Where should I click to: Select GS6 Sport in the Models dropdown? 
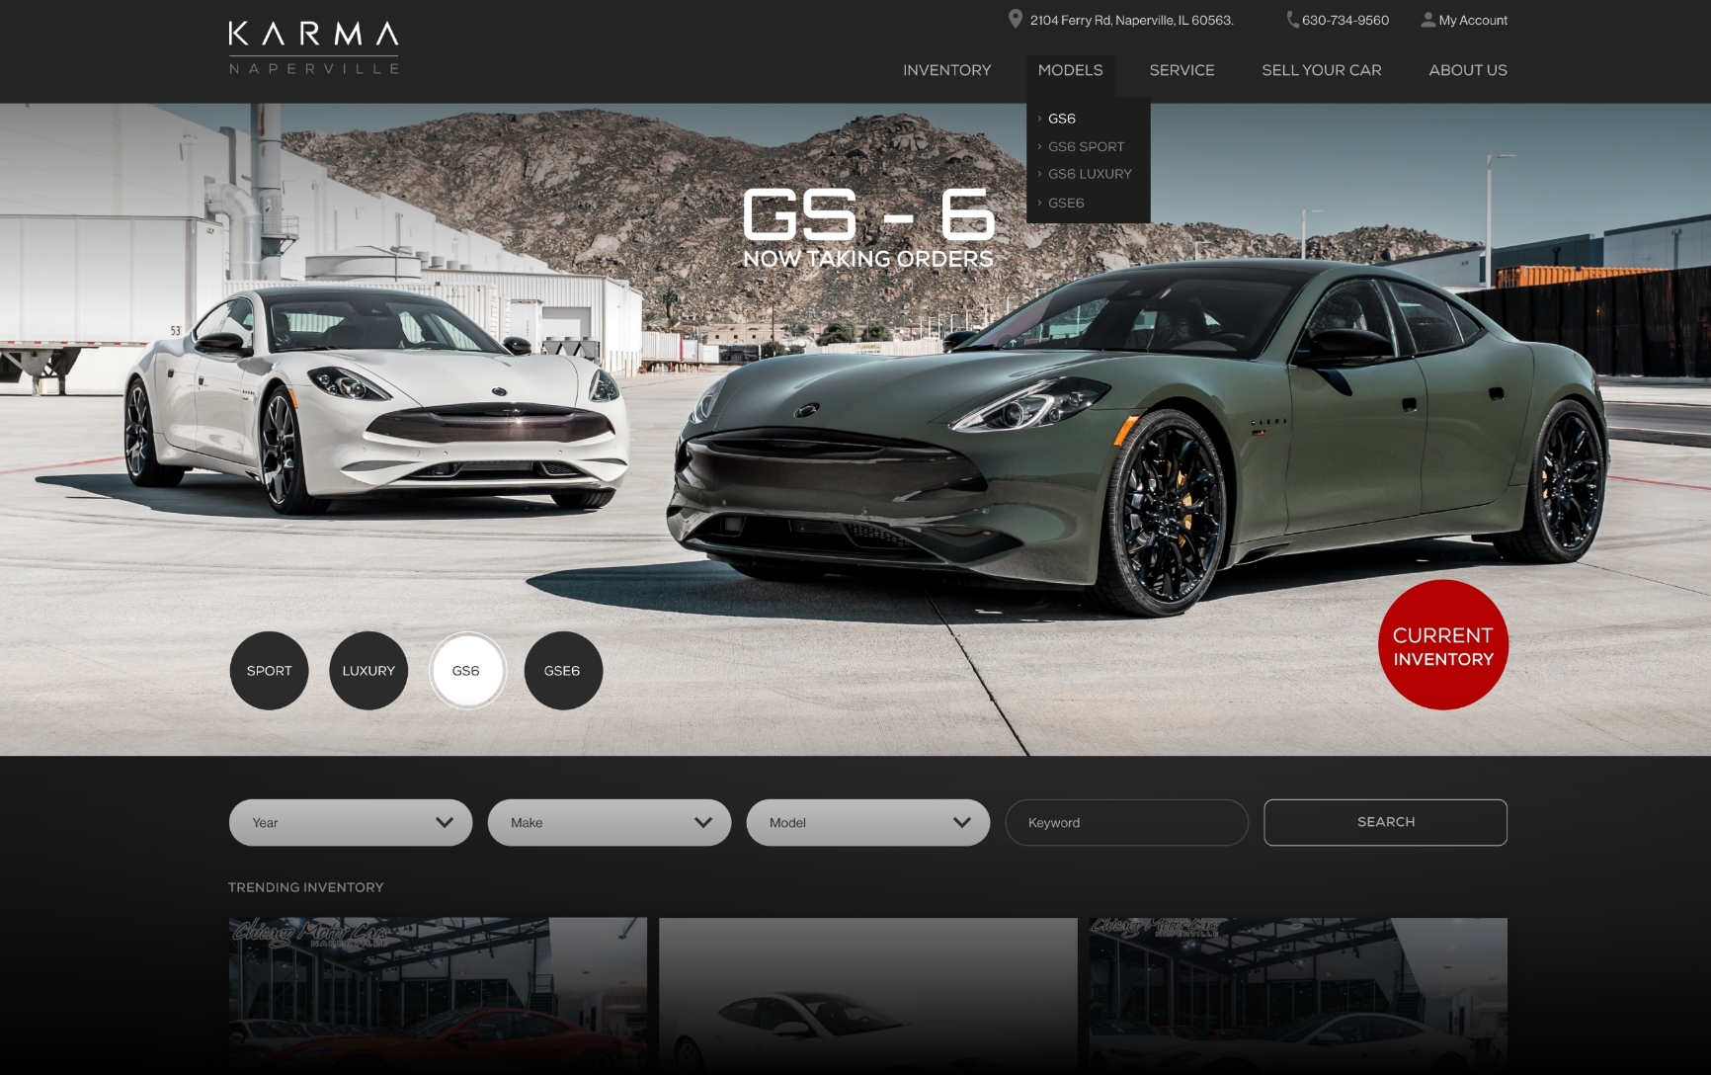1086,146
